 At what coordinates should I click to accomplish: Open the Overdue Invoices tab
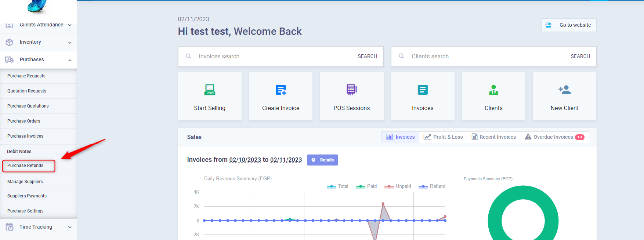point(554,137)
